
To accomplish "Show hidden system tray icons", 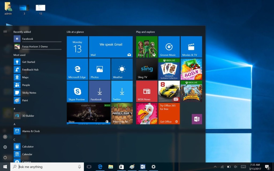I will 215,167.
